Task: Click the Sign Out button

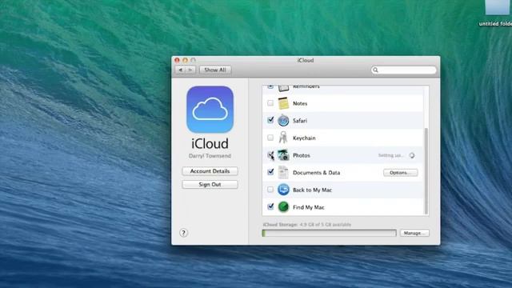Action: (210, 185)
